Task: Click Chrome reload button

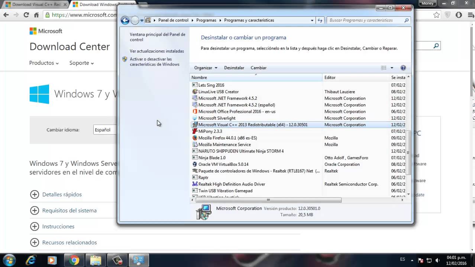Action: click(26, 15)
